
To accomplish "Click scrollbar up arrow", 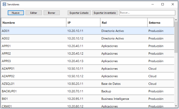I will [176, 20].
